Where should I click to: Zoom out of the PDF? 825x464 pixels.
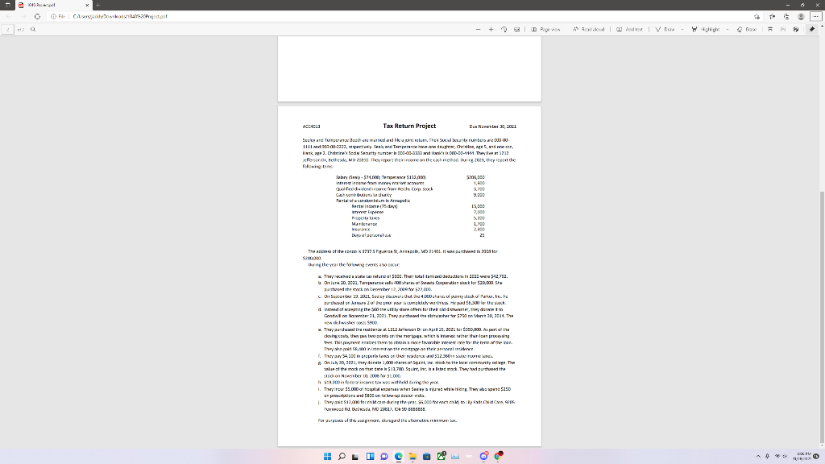click(x=479, y=29)
